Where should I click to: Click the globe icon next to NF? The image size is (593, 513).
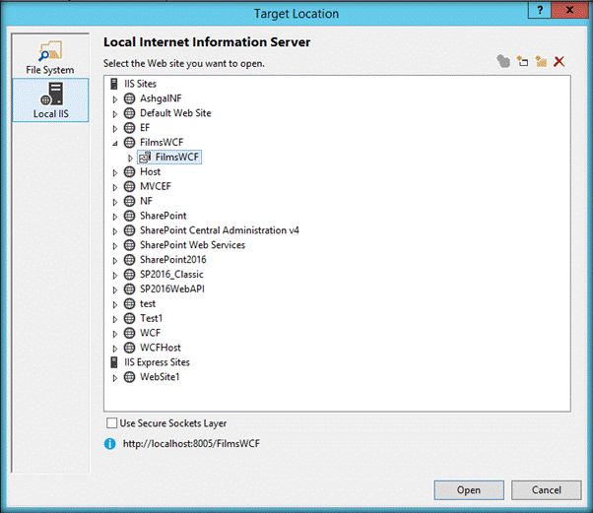(129, 201)
